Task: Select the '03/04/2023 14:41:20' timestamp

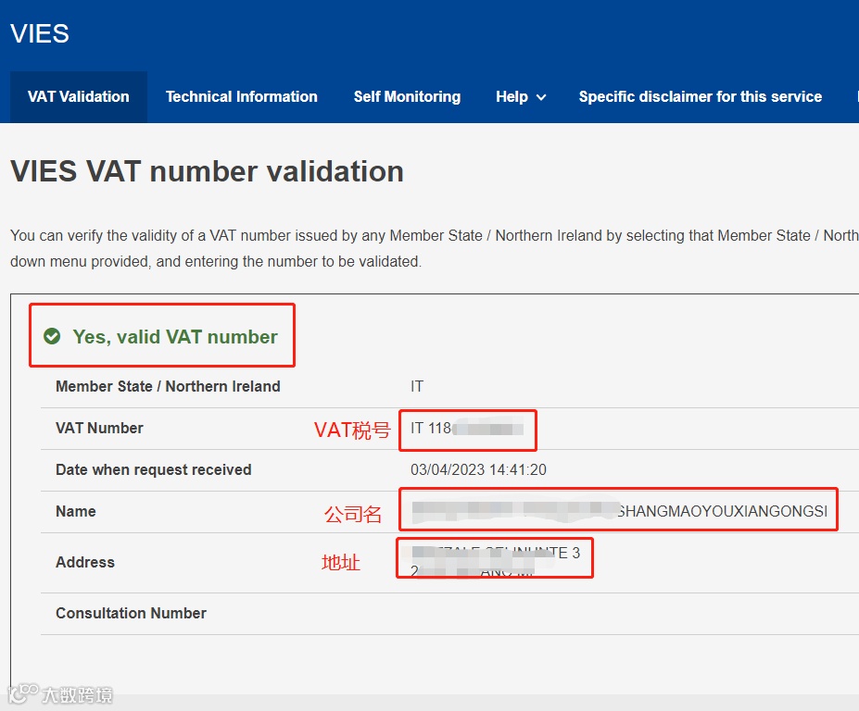Action: point(478,469)
